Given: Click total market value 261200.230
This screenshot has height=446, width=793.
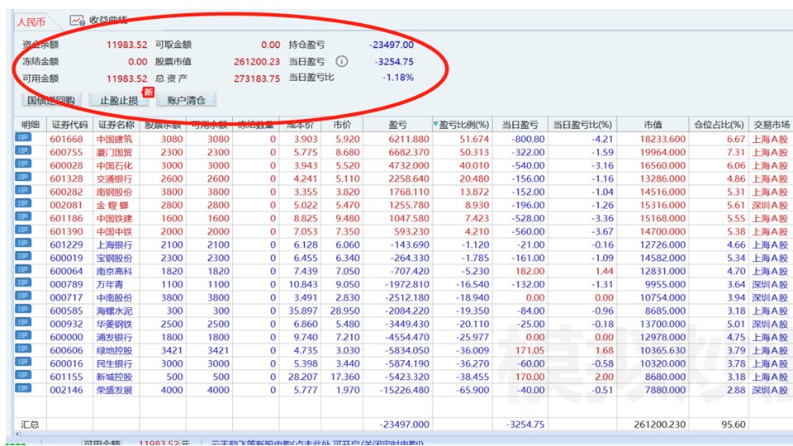Looking at the screenshot, I should pos(659,425).
